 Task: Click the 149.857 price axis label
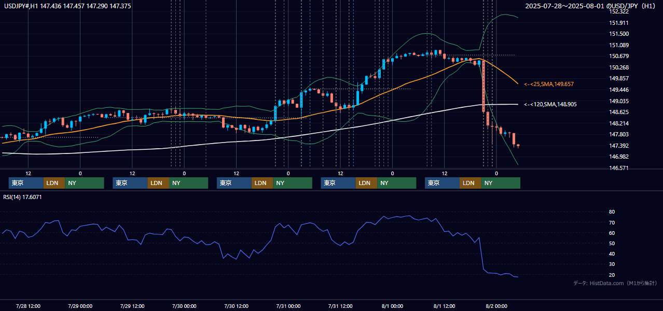coord(619,78)
